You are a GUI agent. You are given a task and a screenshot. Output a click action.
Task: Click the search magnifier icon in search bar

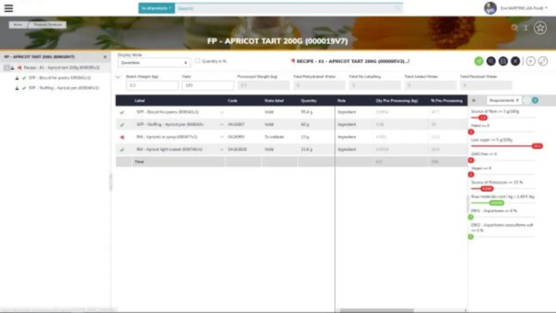pyautogui.click(x=397, y=8)
